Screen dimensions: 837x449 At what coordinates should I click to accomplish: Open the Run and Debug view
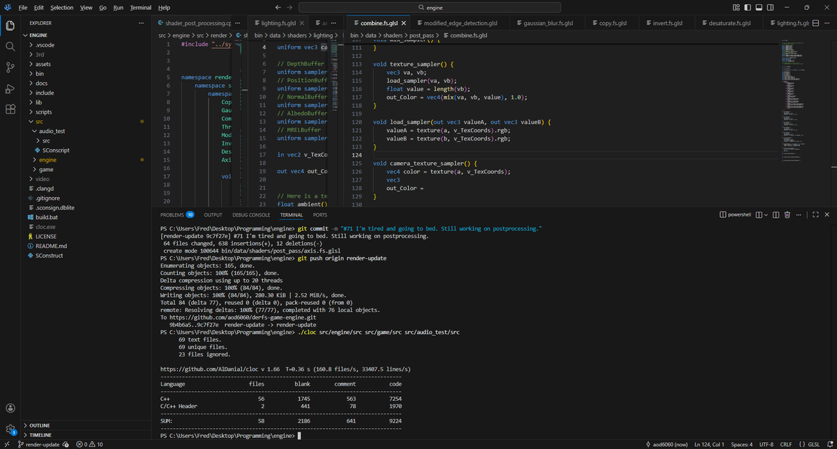(x=10, y=88)
